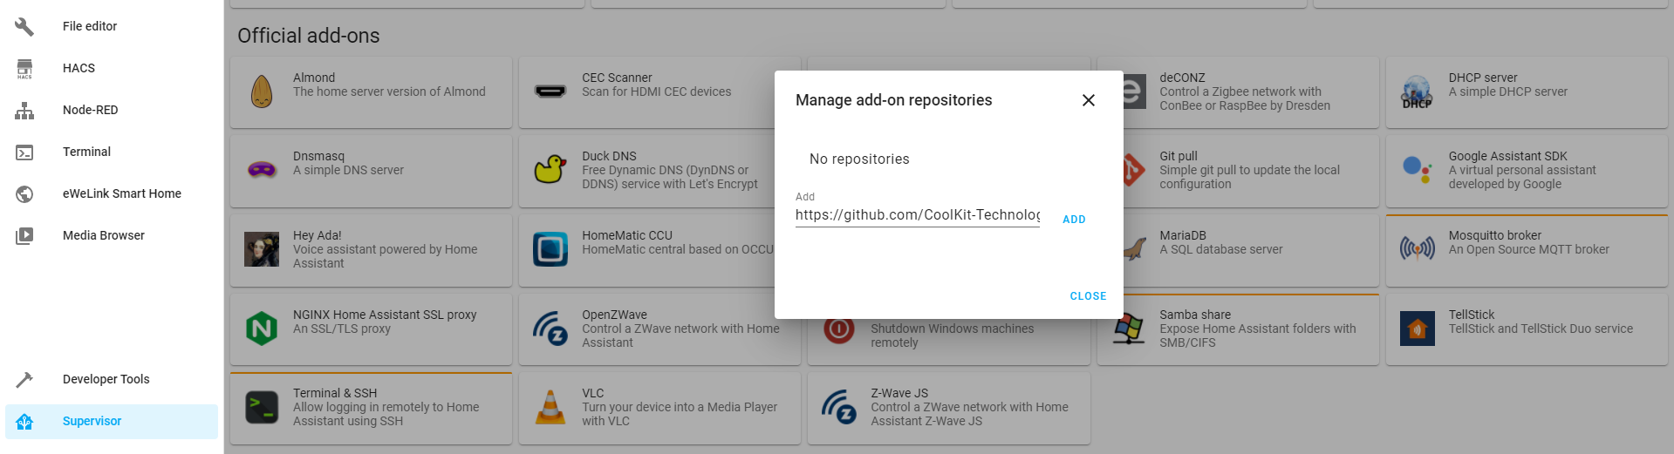Click the CLOSE button in dialog
Image resolution: width=1674 pixels, height=454 pixels.
tap(1088, 296)
